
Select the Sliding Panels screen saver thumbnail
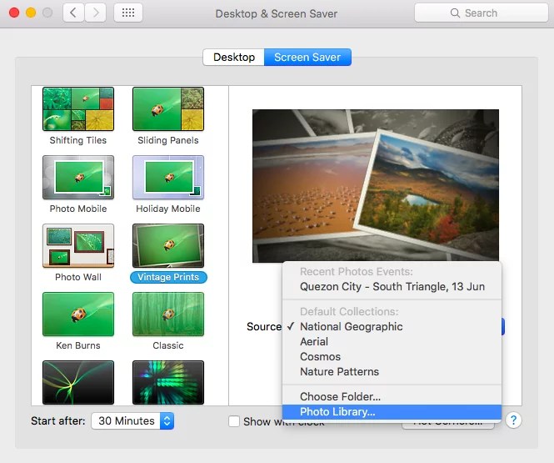coord(168,109)
